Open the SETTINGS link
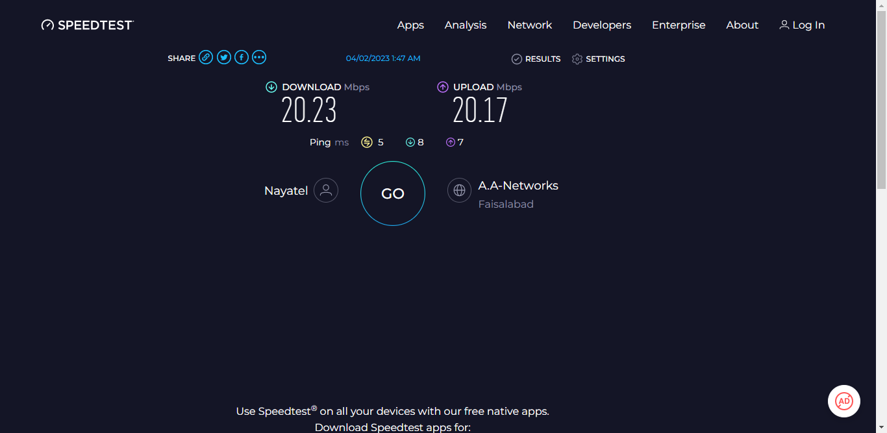The height and width of the screenshot is (433, 887). click(x=599, y=59)
